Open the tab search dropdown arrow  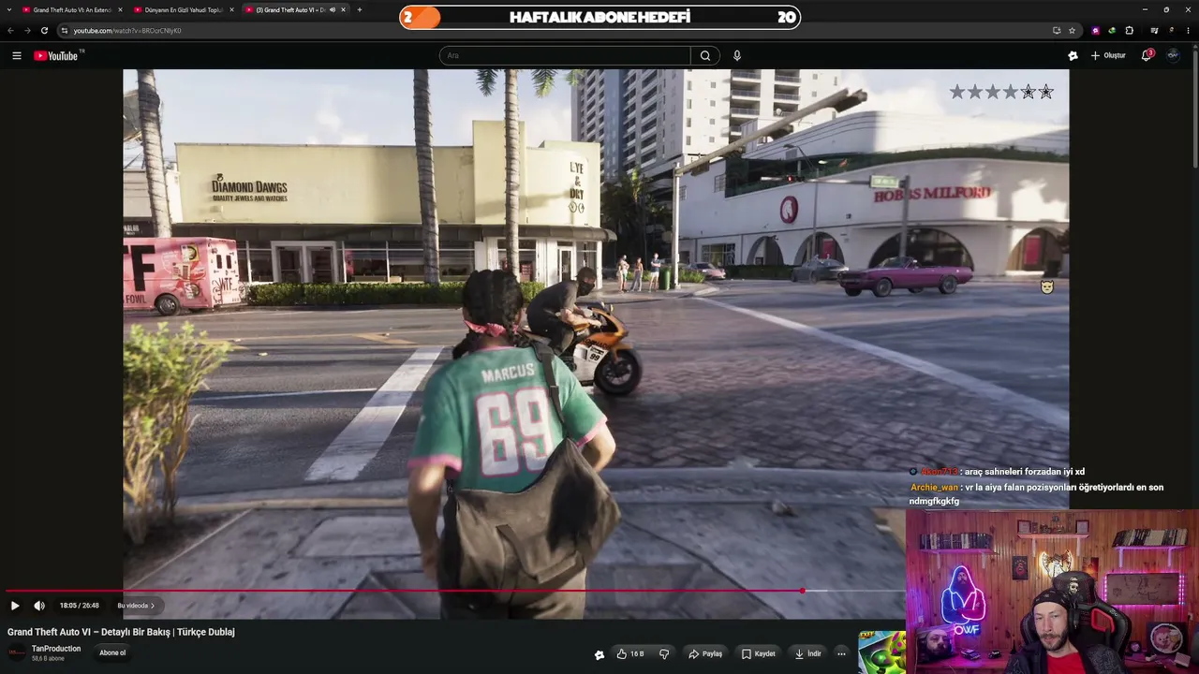[x=9, y=9]
